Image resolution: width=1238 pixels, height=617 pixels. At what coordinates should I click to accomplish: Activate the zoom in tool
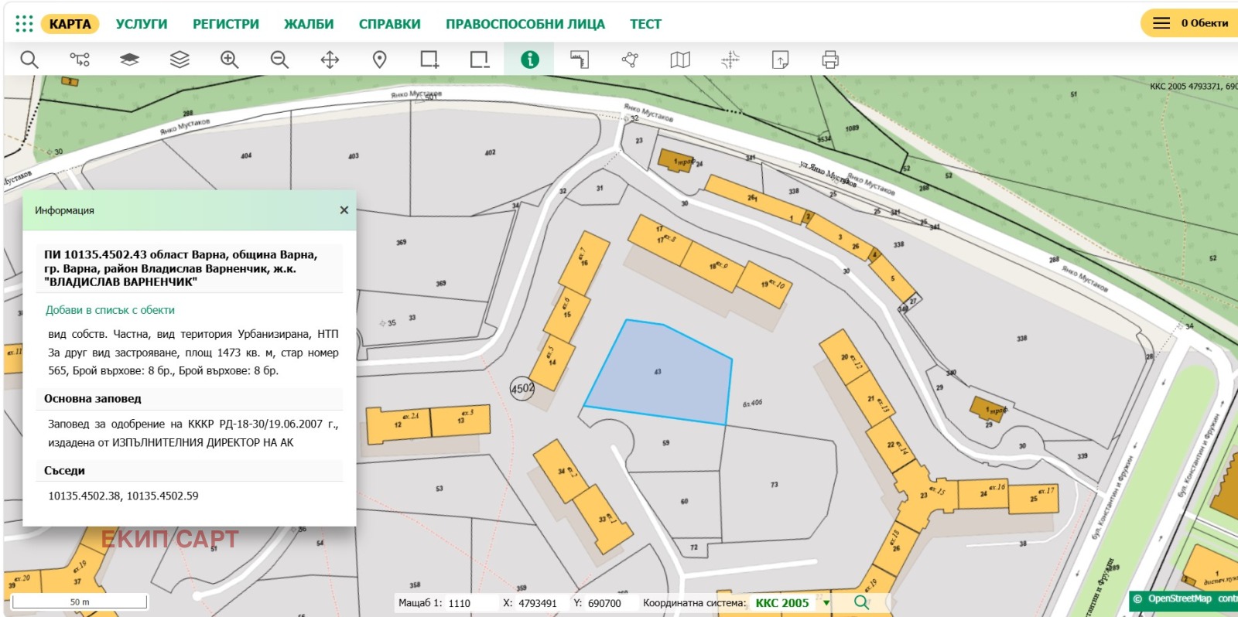click(x=230, y=60)
